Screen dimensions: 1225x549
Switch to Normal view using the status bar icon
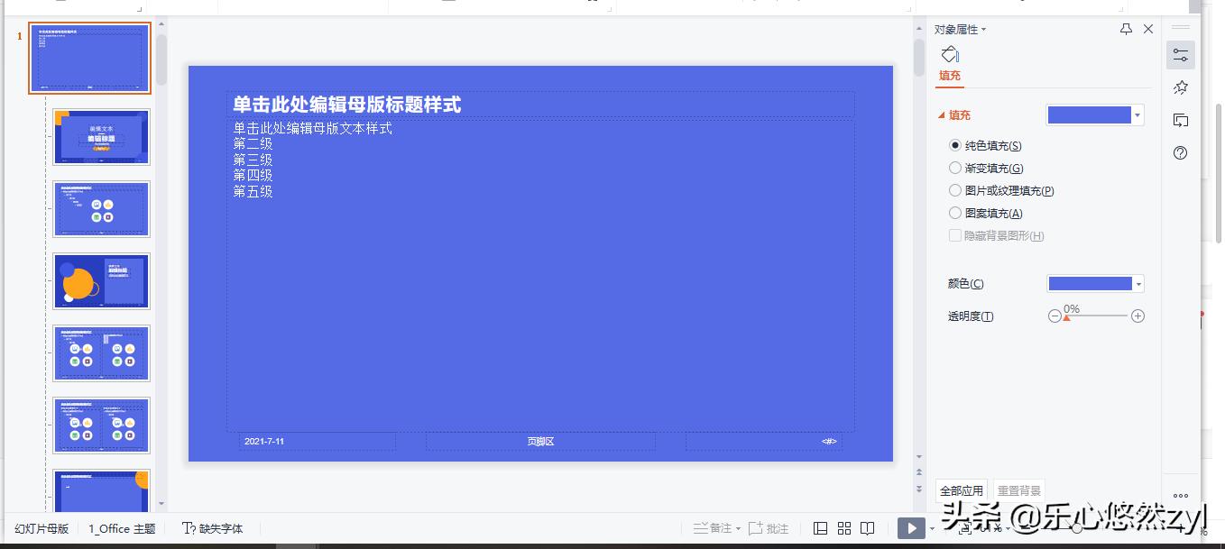click(820, 527)
